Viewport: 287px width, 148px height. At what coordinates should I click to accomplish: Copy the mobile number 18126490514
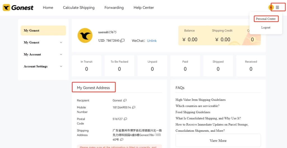click(x=134, y=107)
